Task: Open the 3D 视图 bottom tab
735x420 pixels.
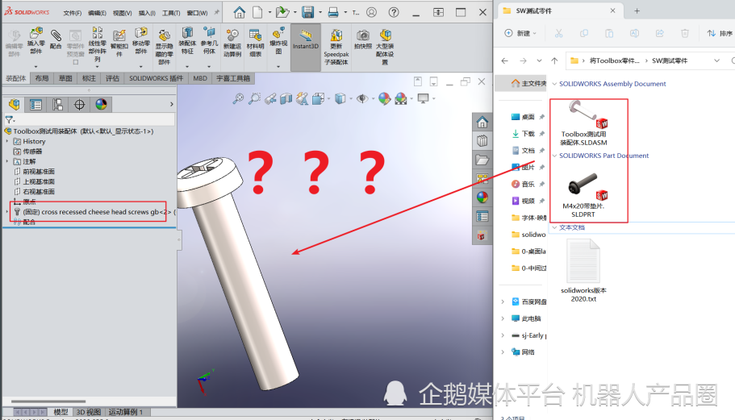Action: [88, 412]
